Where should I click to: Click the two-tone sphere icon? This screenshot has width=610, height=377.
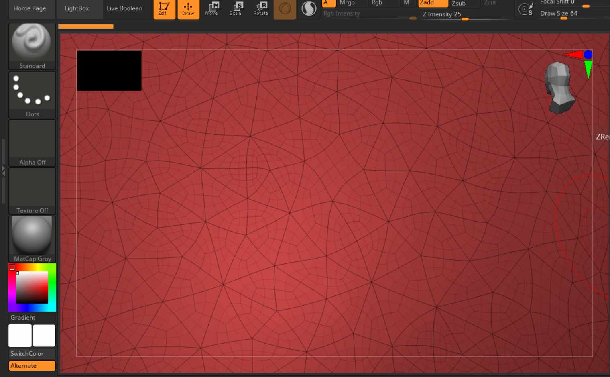(x=309, y=9)
